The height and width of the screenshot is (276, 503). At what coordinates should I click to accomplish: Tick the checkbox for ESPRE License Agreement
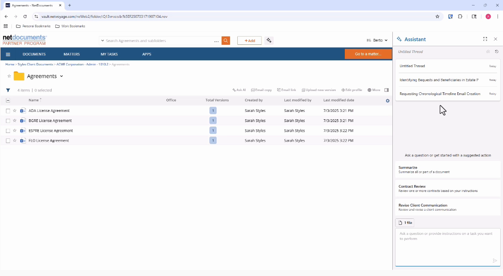pyautogui.click(x=8, y=131)
